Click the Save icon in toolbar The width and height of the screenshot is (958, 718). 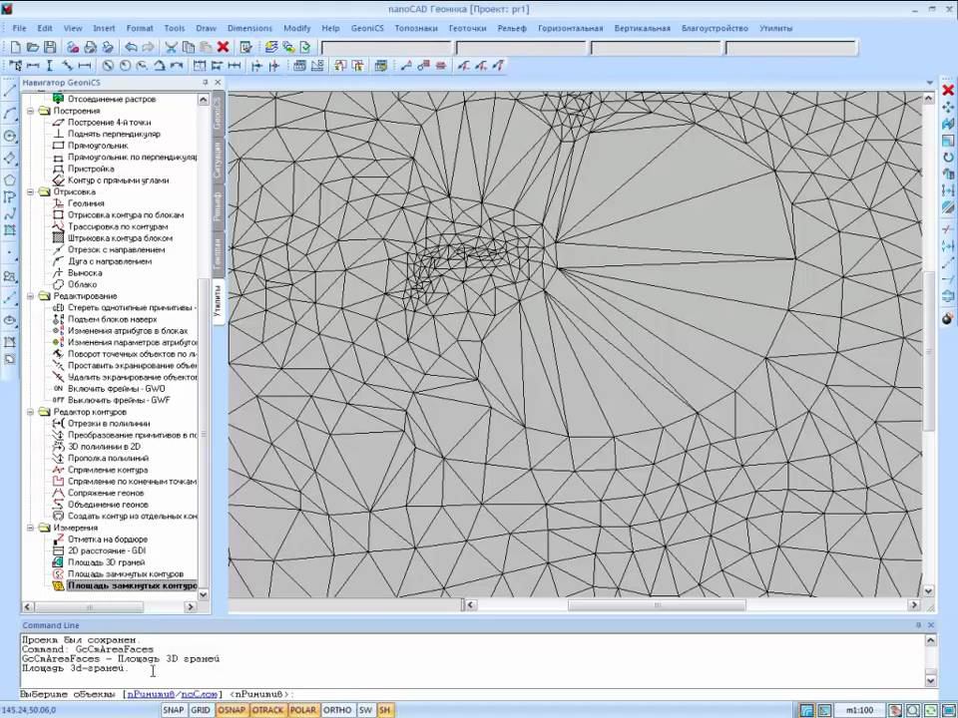(x=51, y=47)
